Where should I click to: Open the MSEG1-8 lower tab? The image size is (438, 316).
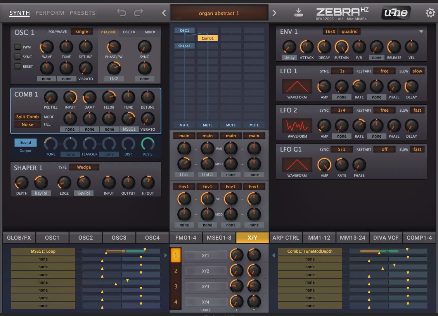pos(219,238)
